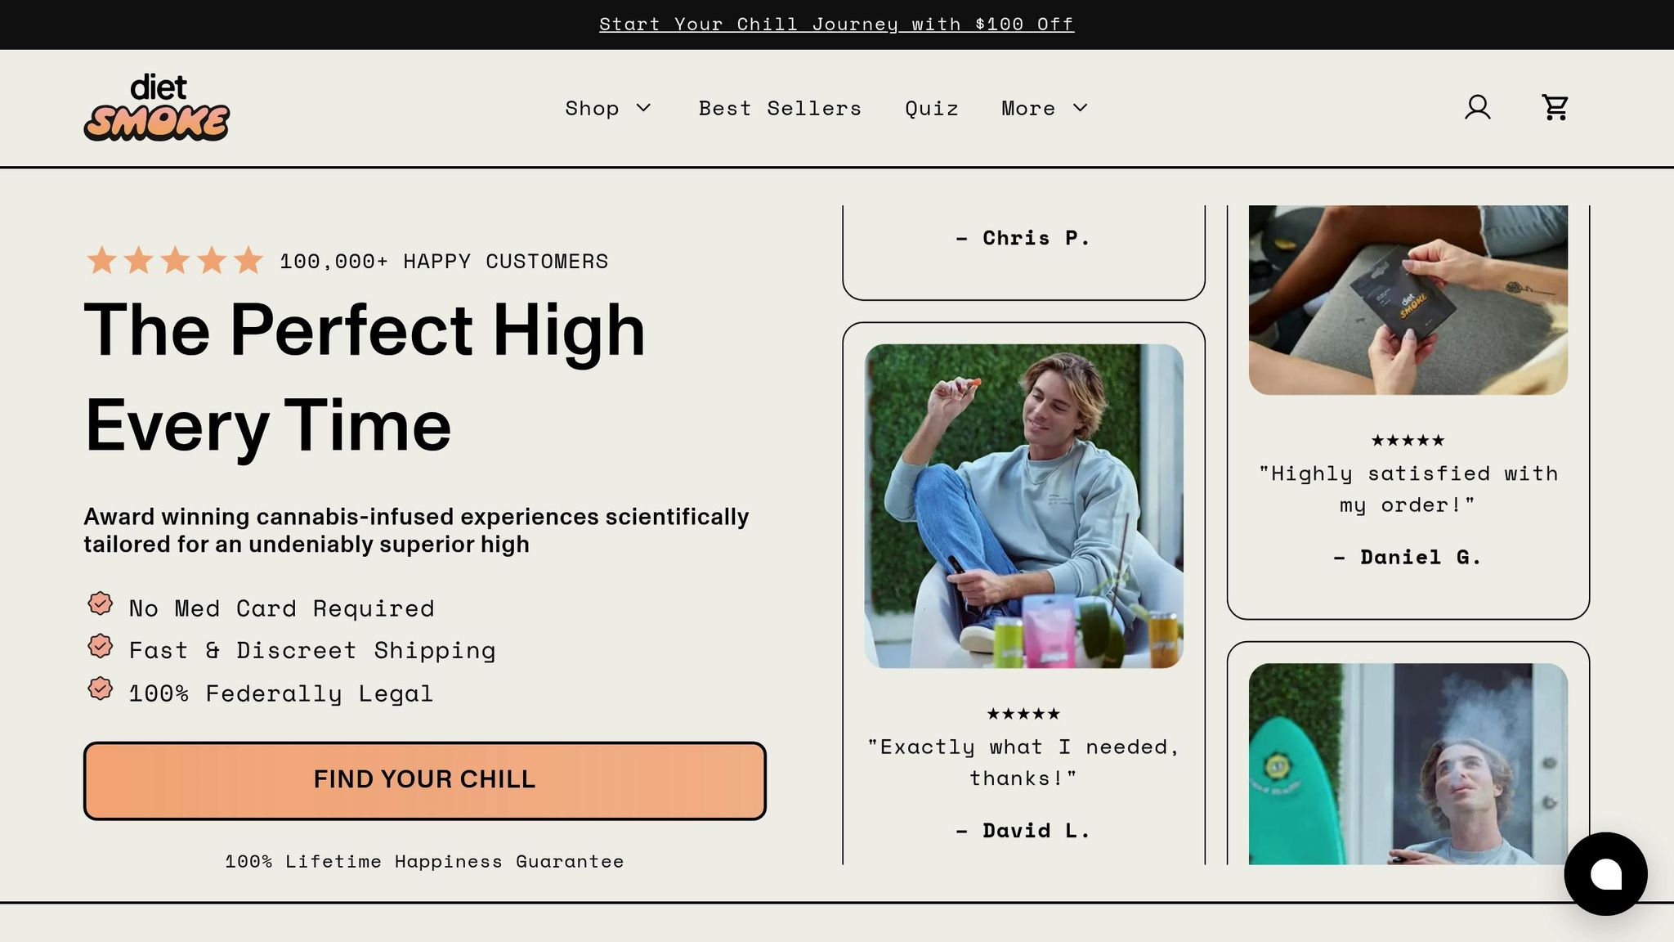Open the Quiz page

point(931,109)
